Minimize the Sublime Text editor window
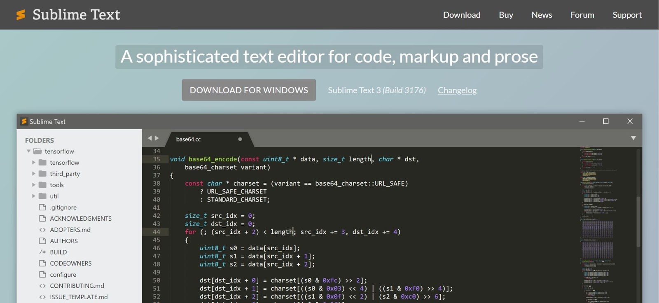This screenshot has height=303, width=659. (x=582, y=121)
